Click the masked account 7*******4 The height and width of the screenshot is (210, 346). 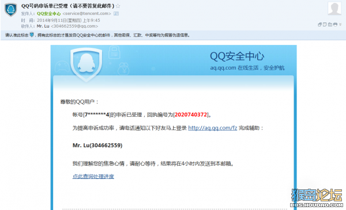point(97,114)
